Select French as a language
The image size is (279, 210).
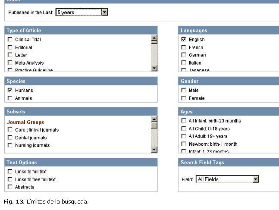(184, 47)
